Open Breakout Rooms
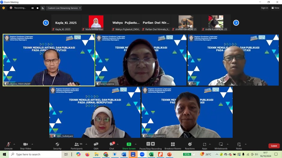 pyautogui.click(x=173, y=145)
